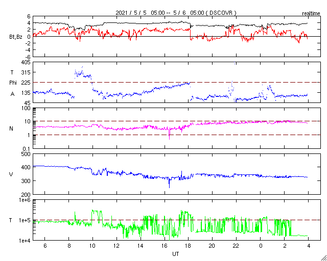Click the '300' tick value on the V panel

click(26, 181)
